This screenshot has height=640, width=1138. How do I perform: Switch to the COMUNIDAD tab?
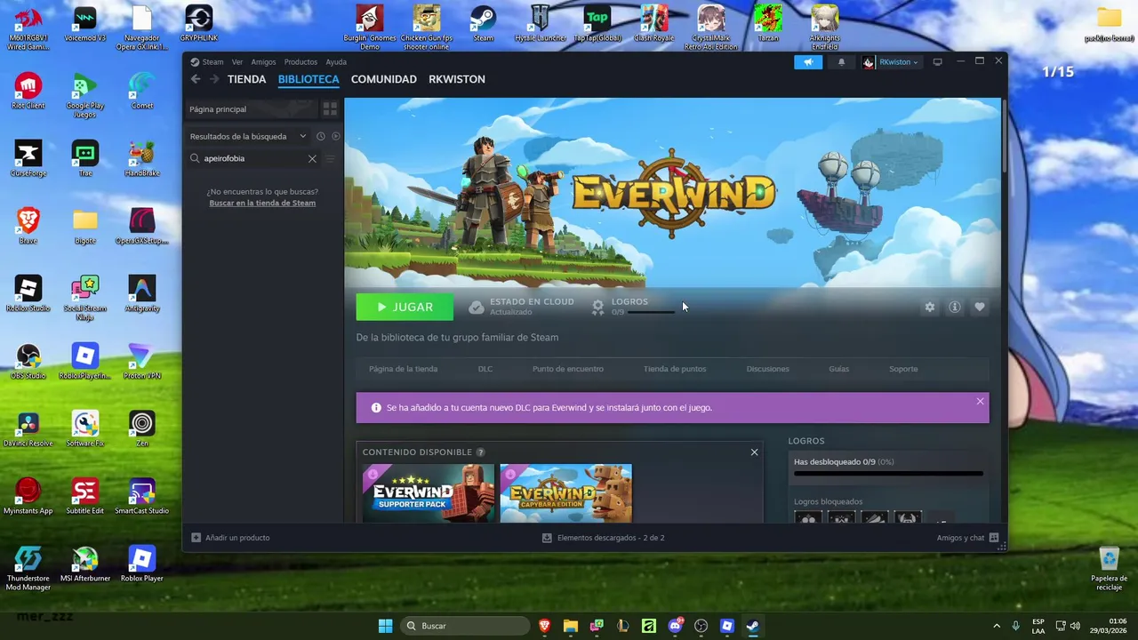click(x=384, y=79)
